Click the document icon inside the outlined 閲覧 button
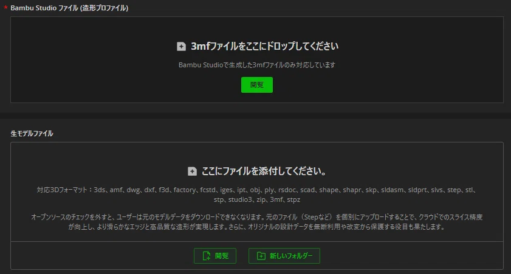Screen dimensions: 511x274 [207, 256]
